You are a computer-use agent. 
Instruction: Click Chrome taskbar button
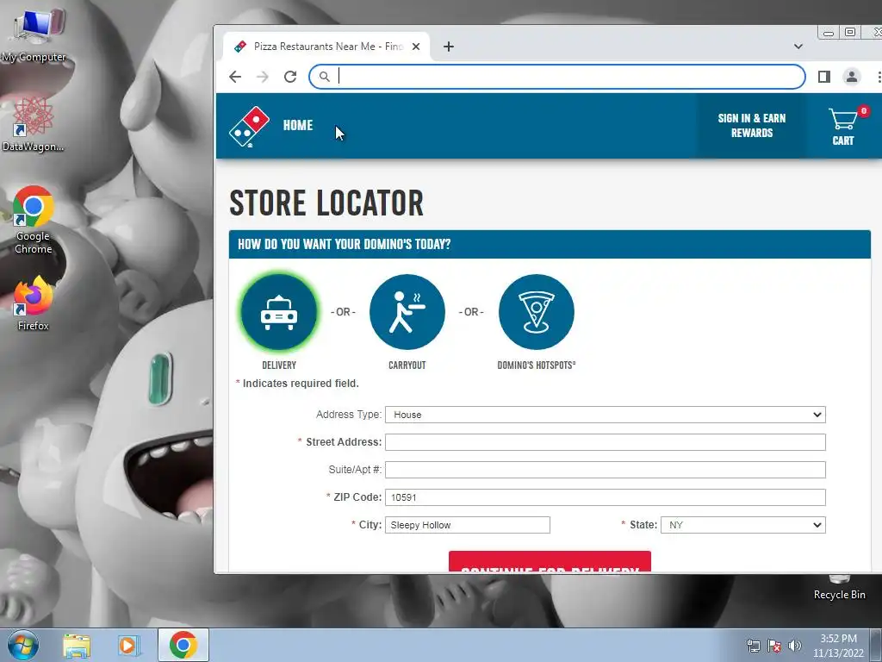tap(183, 645)
